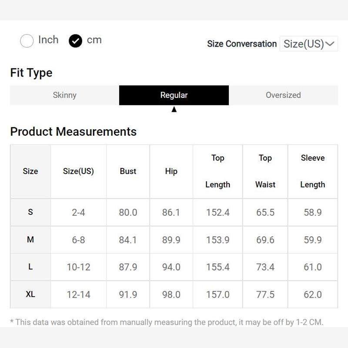348x348 pixels.
Task: Click the Hip column header
Action: 171,171
